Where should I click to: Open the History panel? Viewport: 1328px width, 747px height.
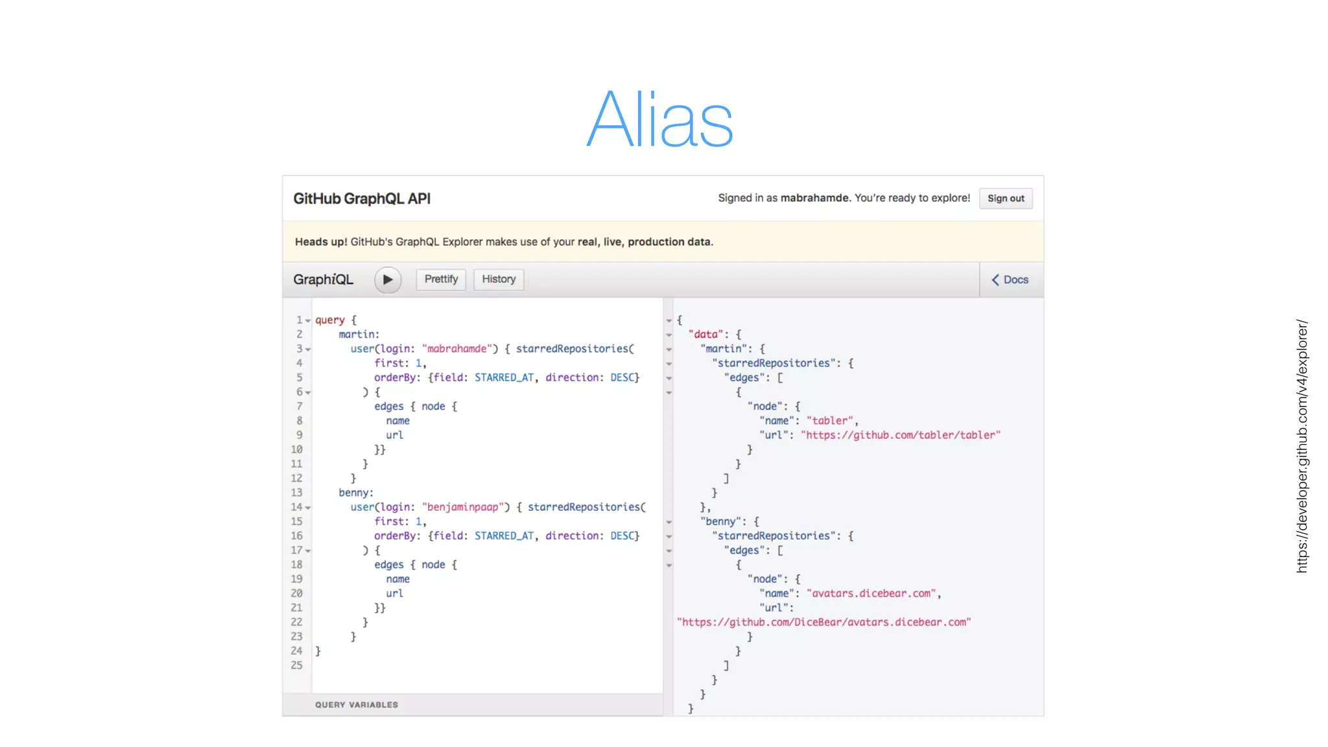click(x=499, y=279)
